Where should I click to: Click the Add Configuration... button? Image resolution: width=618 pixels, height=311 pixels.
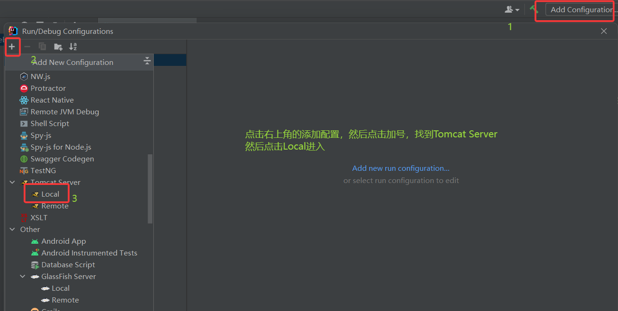click(x=581, y=9)
